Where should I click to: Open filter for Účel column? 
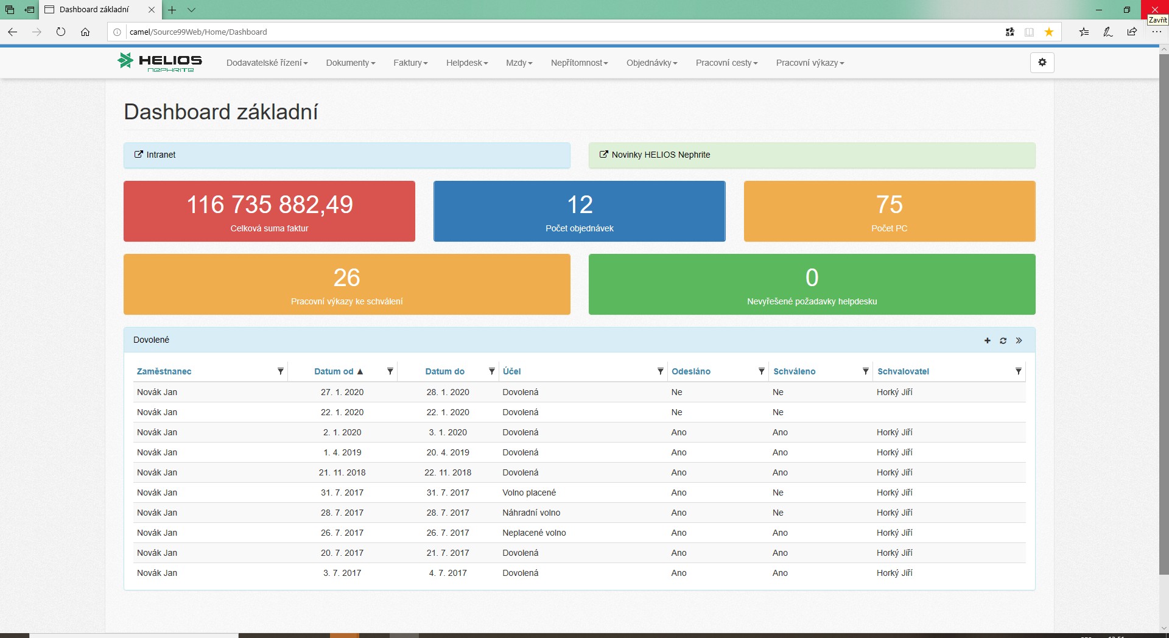pyautogui.click(x=660, y=371)
